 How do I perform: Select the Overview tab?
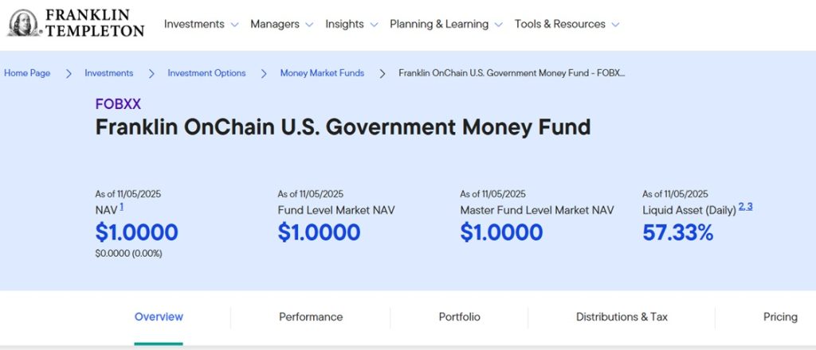(159, 317)
